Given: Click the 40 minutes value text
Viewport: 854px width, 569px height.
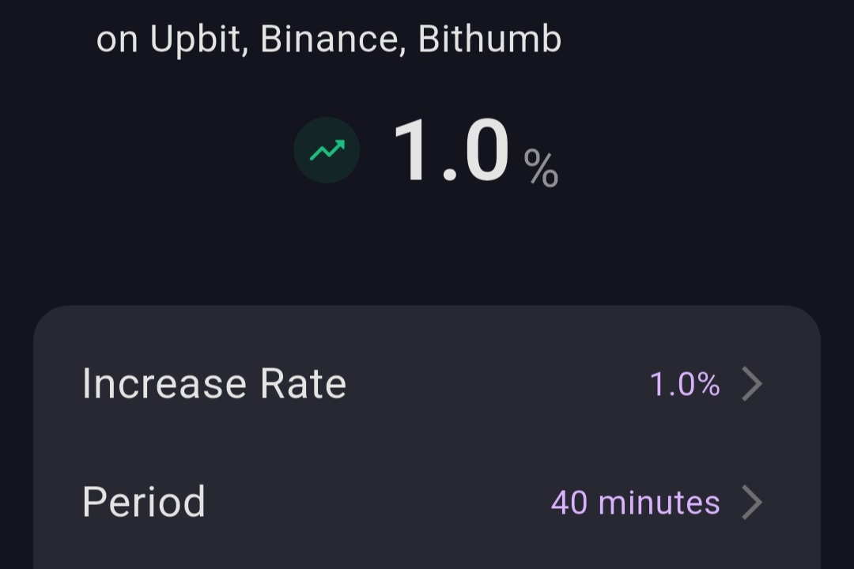Looking at the screenshot, I should tap(635, 503).
